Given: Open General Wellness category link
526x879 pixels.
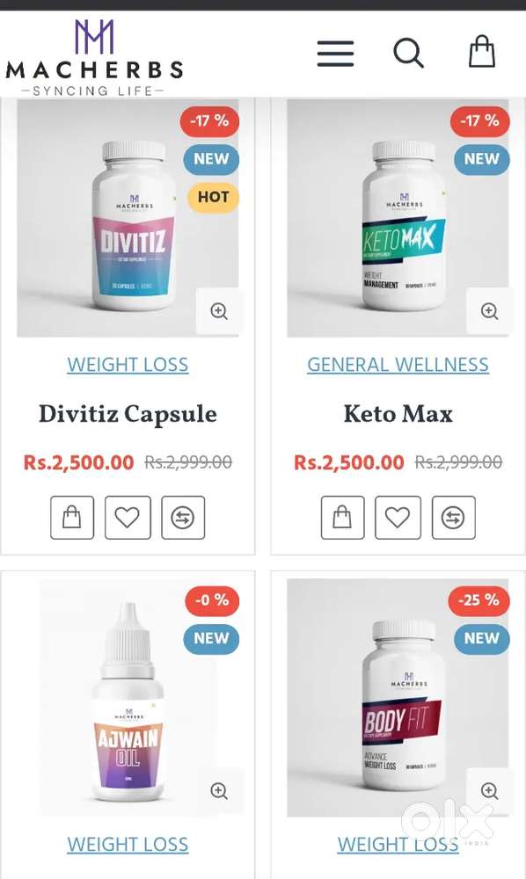Looking at the screenshot, I should (398, 365).
